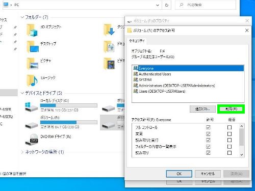255x191 pixels.
Task: Click the Administrators group icon
Action: tap(136, 86)
